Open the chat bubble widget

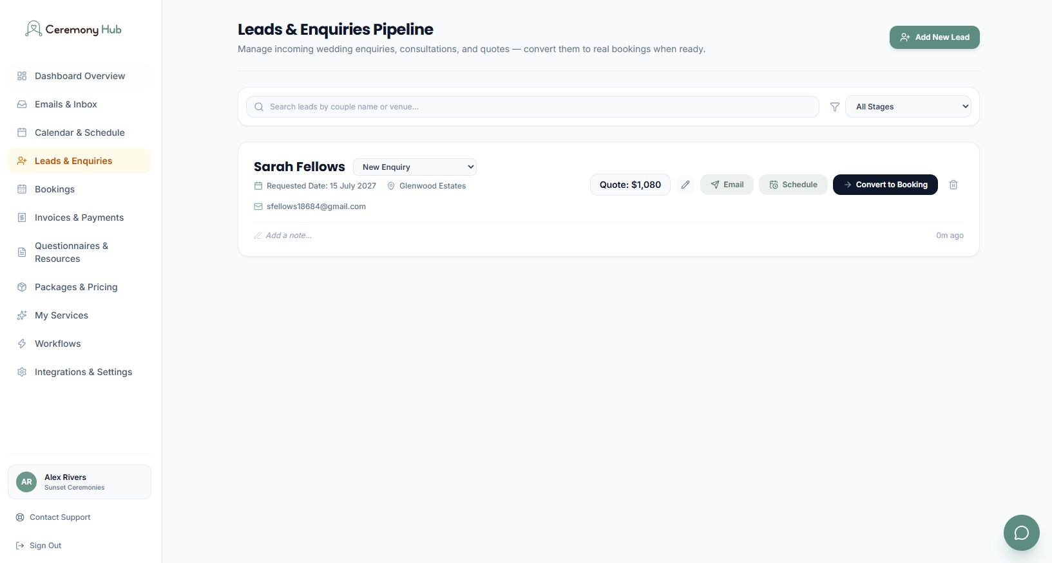pyautogui.click(x=1022, y=533)
